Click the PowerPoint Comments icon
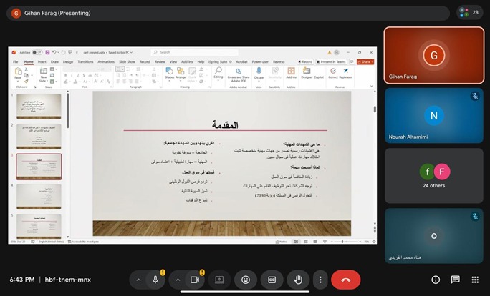490x296 pixels. pyautogui.click(x=352, y=61)
